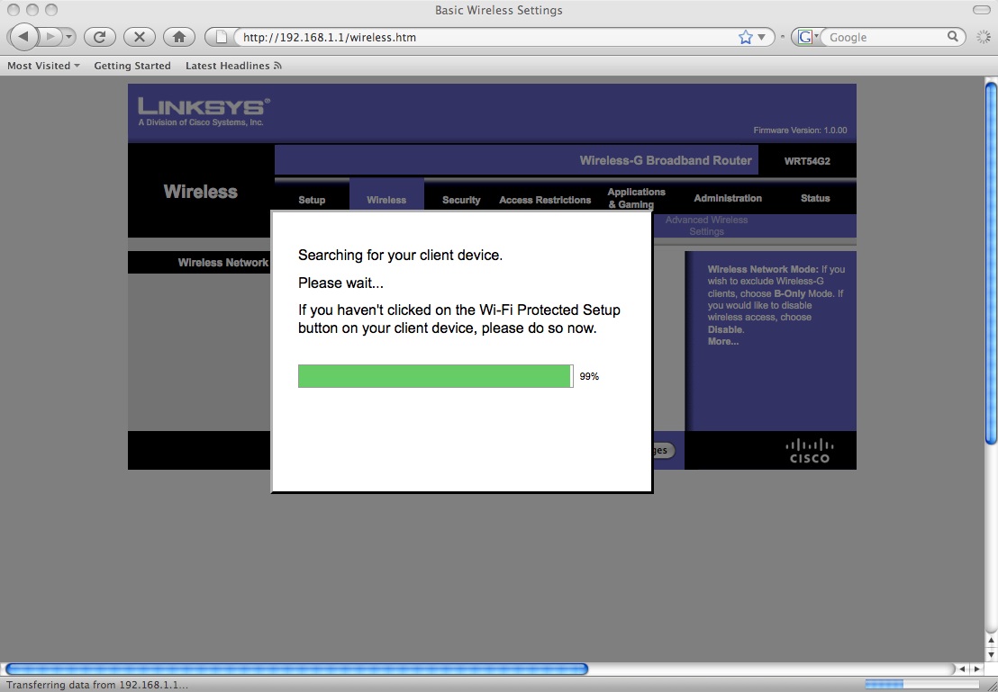Open the Google search engine selector icon
The image size is (998, 692).
click(x=806, y=37)
